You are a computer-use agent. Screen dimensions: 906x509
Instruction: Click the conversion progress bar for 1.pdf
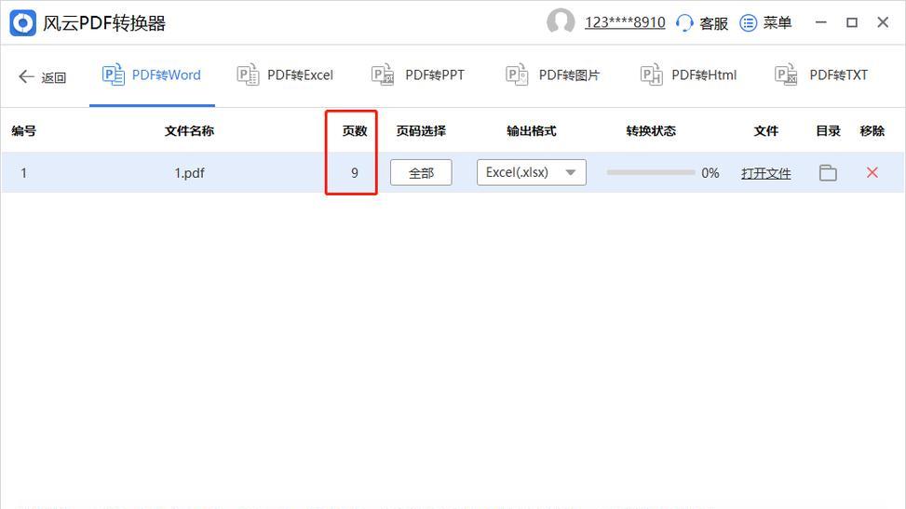pos(651,173)
